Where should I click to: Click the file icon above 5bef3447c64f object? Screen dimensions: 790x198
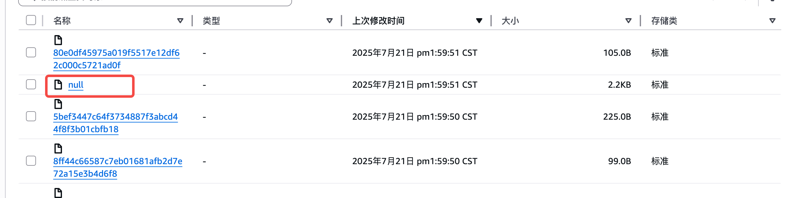tap(58, 104)
